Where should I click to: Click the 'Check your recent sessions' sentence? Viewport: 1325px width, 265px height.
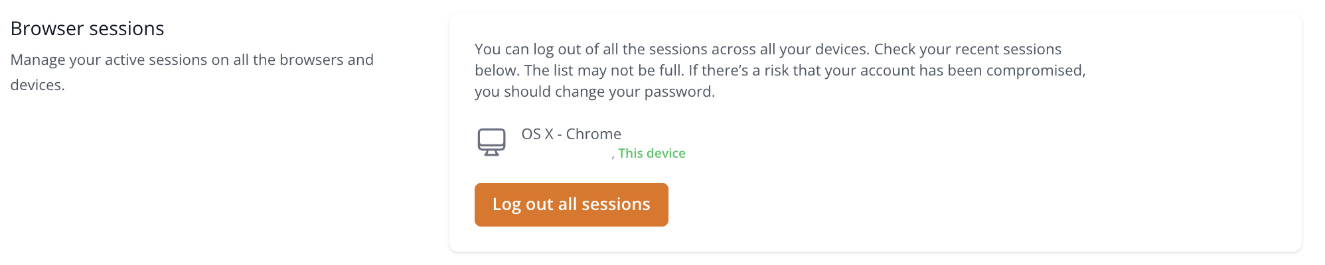pyautogui.click(x=967, y=49)
